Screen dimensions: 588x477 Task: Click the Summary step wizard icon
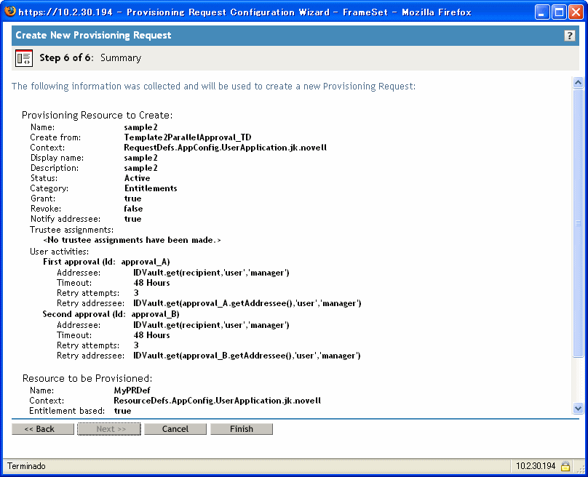coord(24,58)
